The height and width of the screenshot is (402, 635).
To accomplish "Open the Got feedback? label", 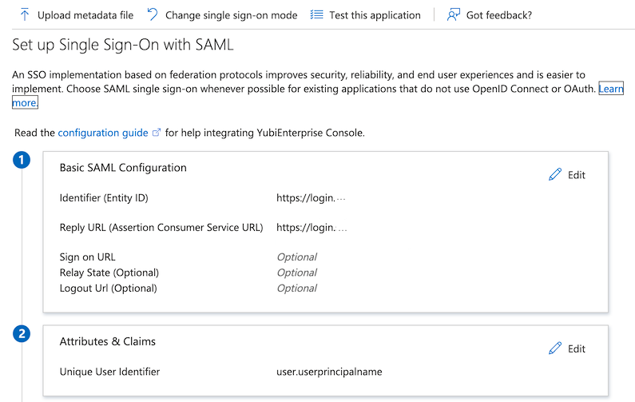I will pos(499,15).
